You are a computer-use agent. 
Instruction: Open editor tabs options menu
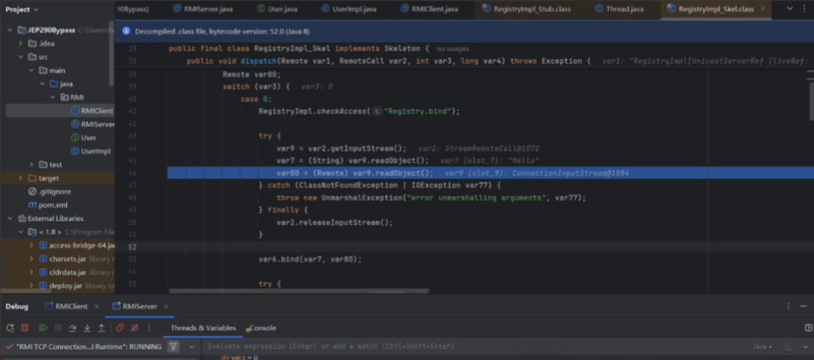[x=806, y=9]
